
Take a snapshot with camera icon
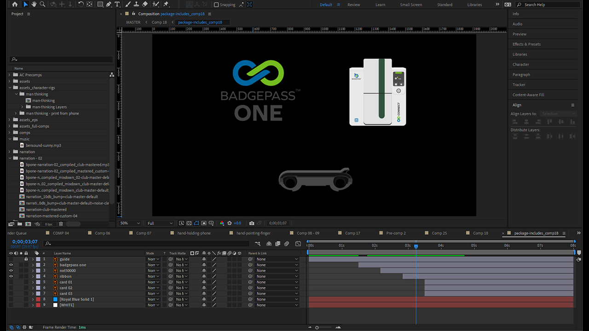(x=252, y=223)
